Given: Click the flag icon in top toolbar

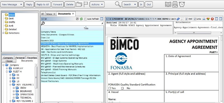Looking at the screenshot, I should pyautogui.click(x=86, y=4).
